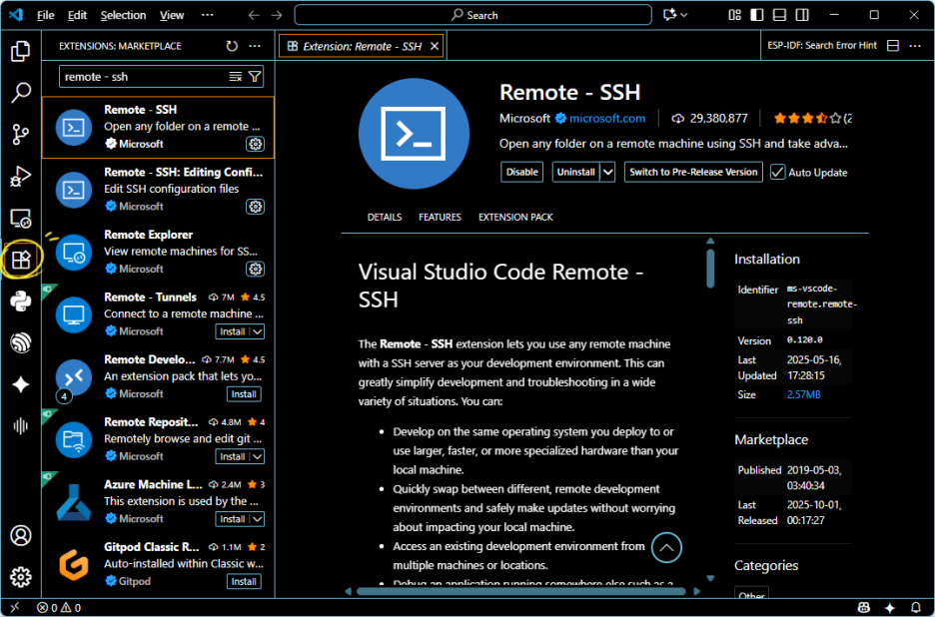Open the Accounts icon
The width and height of the screenshot is (935, 617).
(x=21, y=535)
